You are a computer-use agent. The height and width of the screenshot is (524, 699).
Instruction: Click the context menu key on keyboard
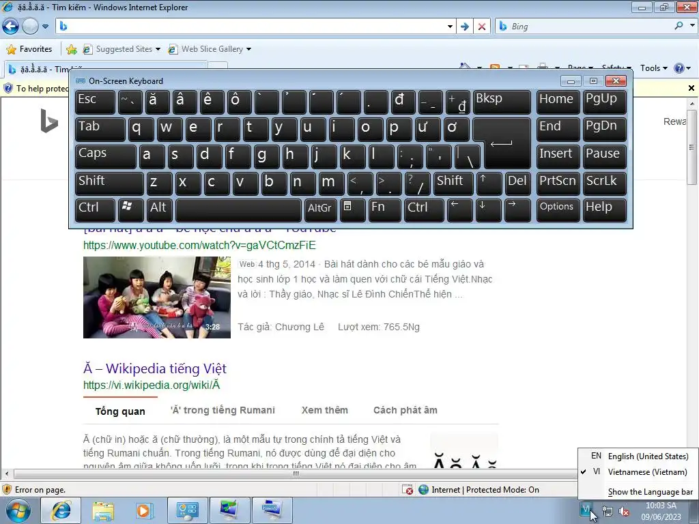(352, 210)
